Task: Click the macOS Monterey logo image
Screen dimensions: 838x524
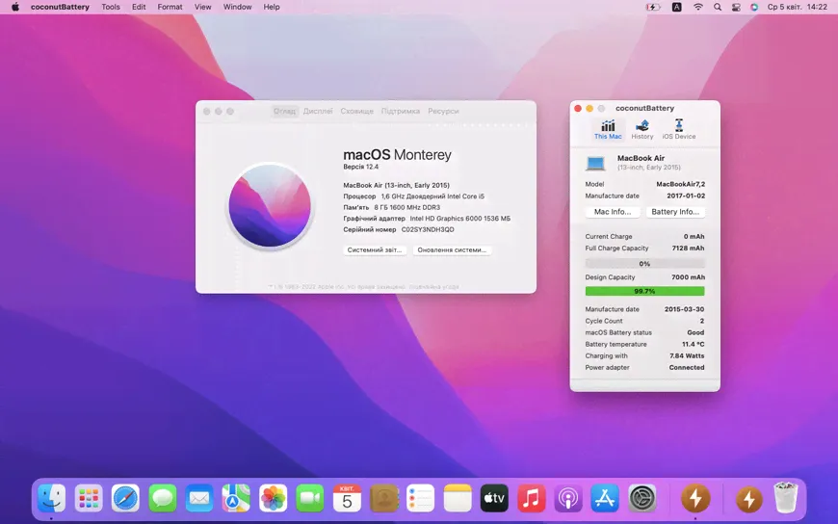Action: click(270, 205)
